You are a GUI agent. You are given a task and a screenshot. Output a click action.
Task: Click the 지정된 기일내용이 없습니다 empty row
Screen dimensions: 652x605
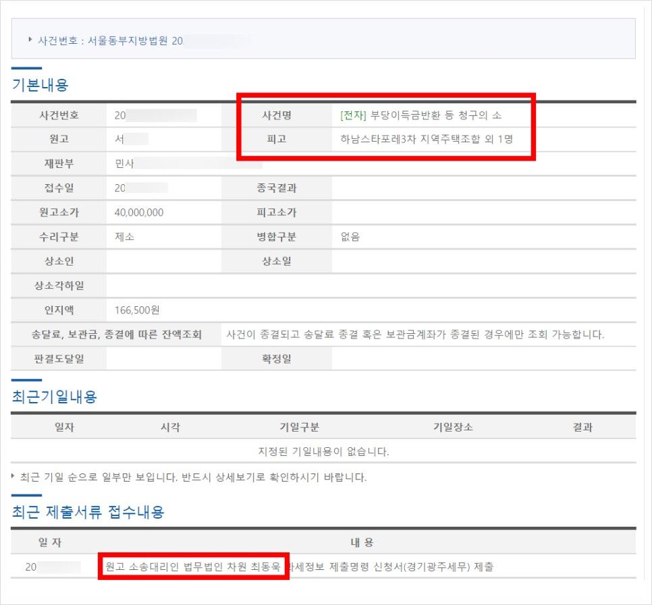323,451
